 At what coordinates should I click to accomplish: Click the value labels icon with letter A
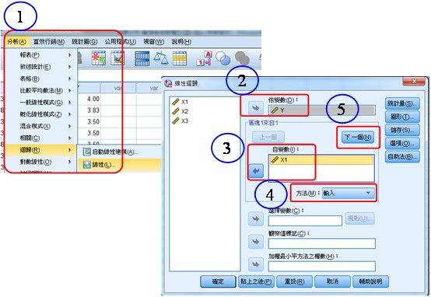[204, 58]
